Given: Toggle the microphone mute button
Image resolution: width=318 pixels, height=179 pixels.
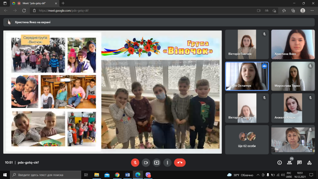Looking at the screenshot, I should 135,162.
